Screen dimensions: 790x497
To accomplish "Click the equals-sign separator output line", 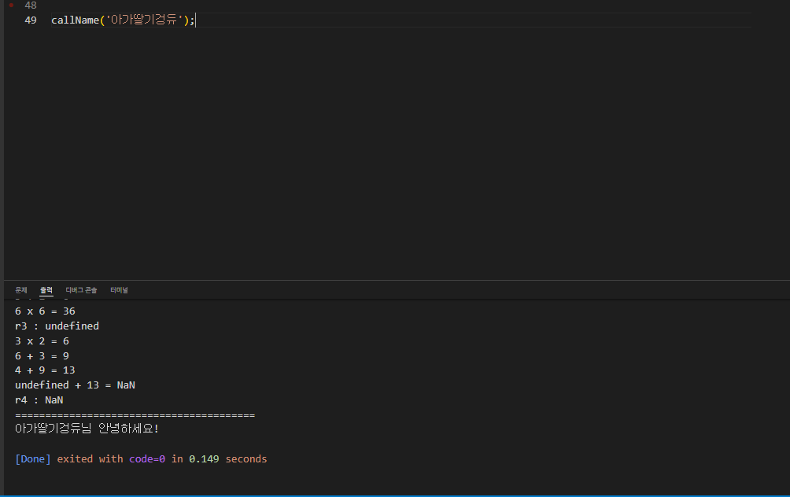I will (x=135, y=415).
